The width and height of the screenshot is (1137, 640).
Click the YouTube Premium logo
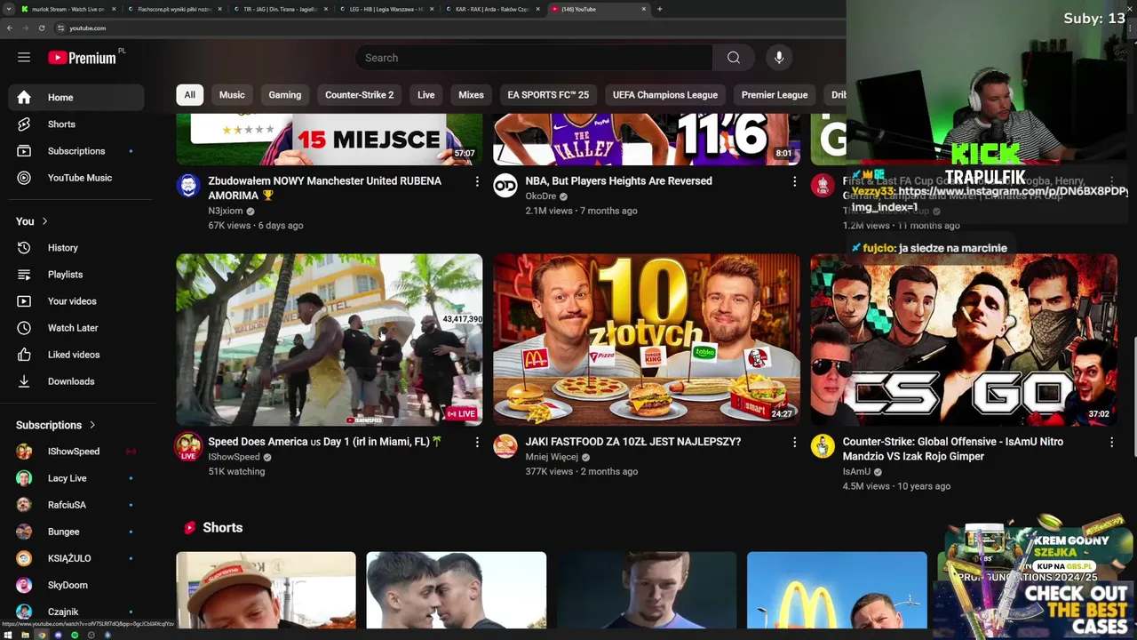pyautogui.click(x=82, y=58)
